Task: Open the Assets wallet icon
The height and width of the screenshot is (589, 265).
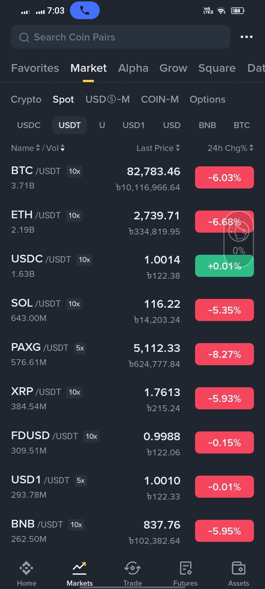Action: click(239, 568)
